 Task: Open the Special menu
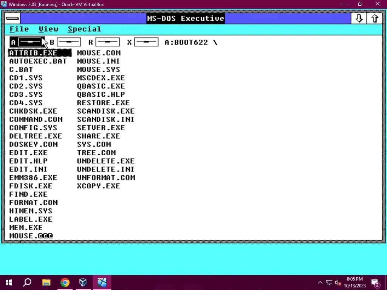pos(84,29)
